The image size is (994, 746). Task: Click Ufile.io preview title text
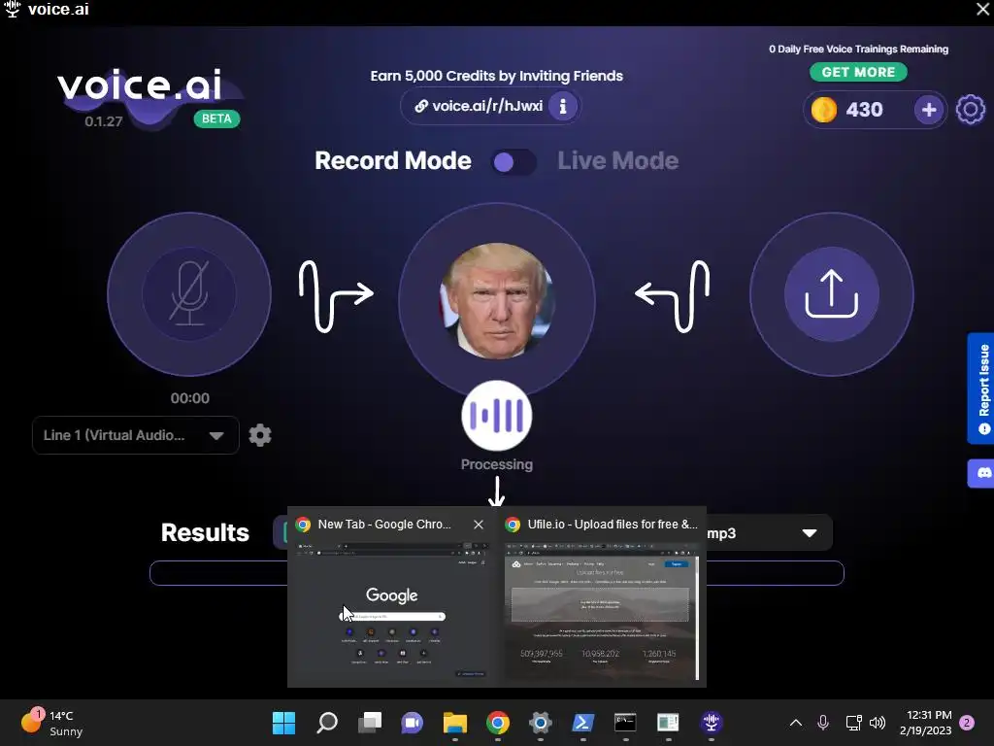[x=613, y=525]
